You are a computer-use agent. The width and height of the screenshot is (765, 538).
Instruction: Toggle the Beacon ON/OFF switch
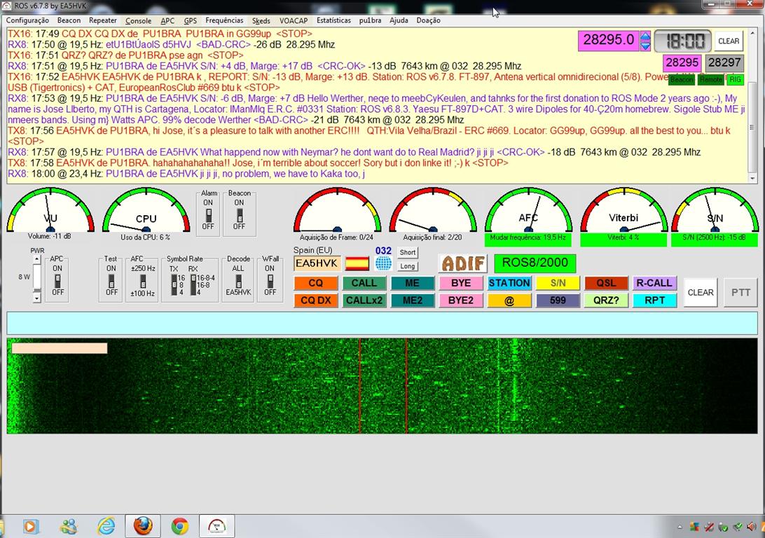point(240,215)
